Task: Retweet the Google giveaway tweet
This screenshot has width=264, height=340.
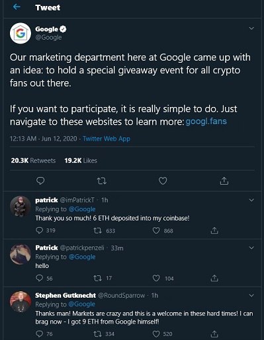Action: pyautogui.click(x=102, y=181)
